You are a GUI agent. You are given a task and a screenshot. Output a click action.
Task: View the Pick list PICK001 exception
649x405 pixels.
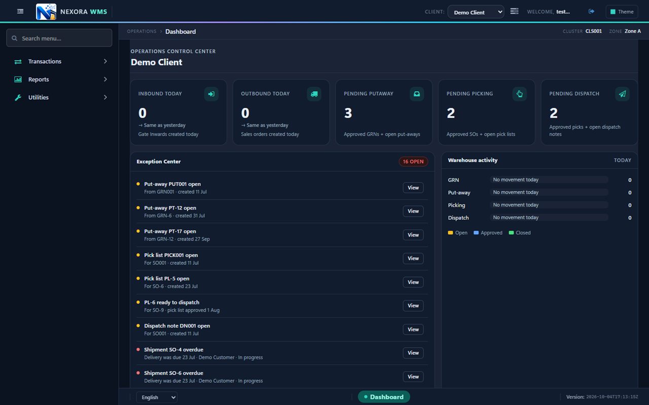coord(413,259)
